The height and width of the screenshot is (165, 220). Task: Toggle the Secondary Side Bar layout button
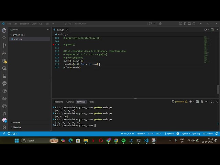click(x=194, y=24)
